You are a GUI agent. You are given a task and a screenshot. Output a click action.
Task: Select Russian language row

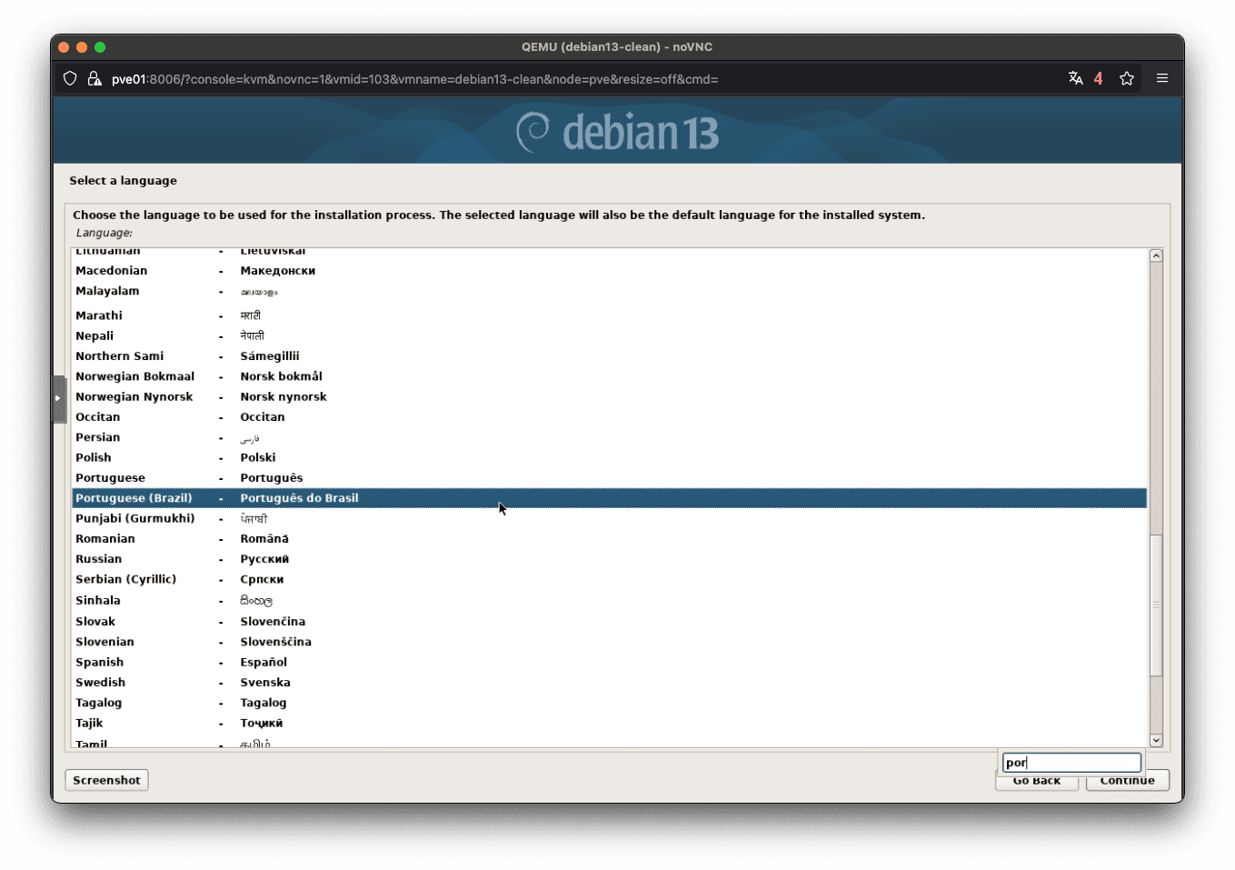click(609, 559)
